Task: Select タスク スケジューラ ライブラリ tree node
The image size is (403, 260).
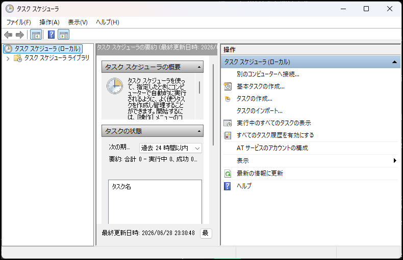Action: pos(57,58)
